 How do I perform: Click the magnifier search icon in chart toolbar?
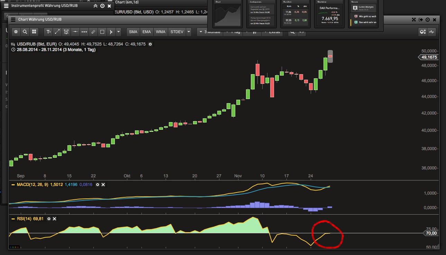coord(25,32)
